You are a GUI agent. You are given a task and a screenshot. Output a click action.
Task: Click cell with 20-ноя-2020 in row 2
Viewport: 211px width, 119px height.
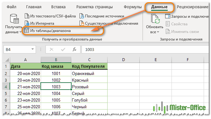tap(25, 73)
